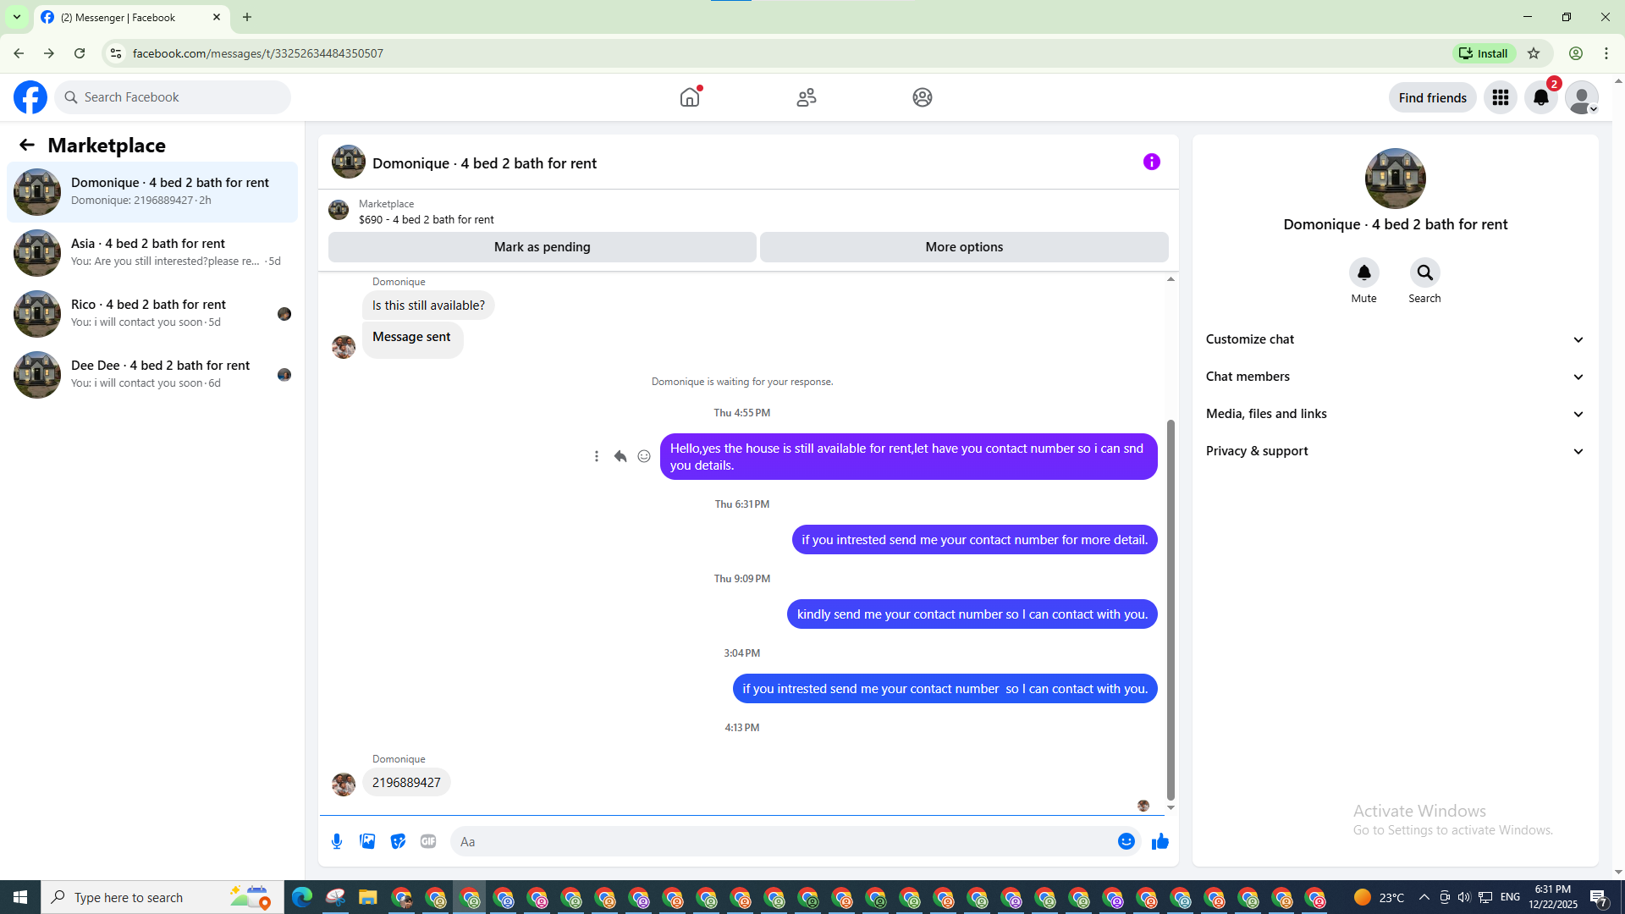Reply to the purple 'Hello, yes' message
Image resolution: width=1625 pixels, height=914 pixels.
coord(620,456)
